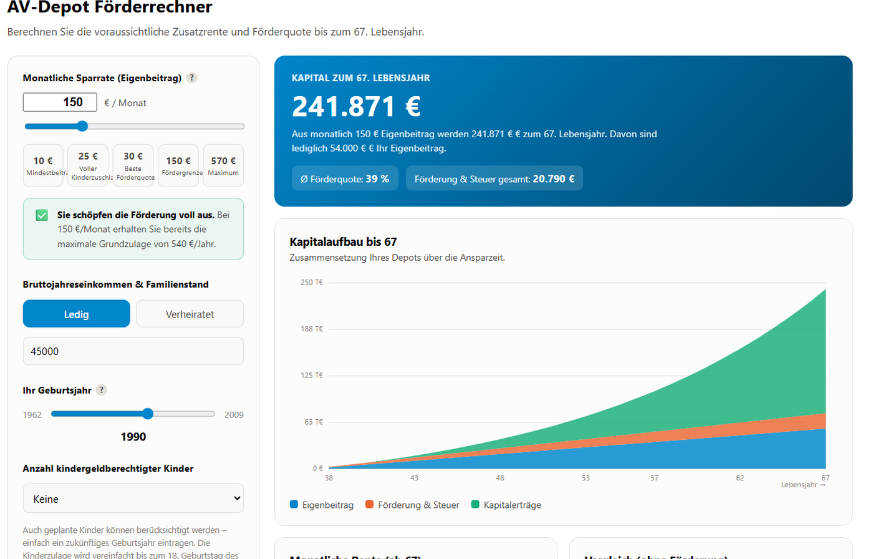Choose the 25 € Voller Kinderzuschlag preset
This screenshot has width=873, height=559.
click(88, 165)
